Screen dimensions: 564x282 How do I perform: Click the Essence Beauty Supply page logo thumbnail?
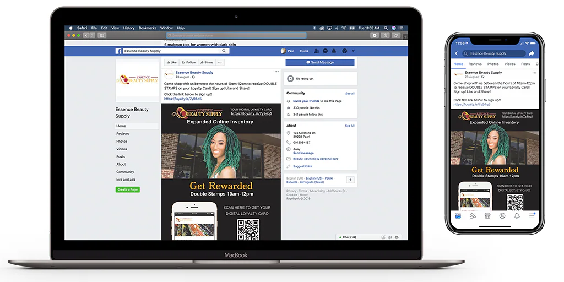click(x=137, y=79)
